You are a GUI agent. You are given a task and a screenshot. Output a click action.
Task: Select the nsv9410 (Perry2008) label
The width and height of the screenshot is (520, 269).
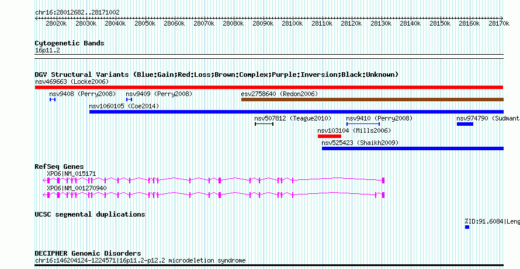379,118
